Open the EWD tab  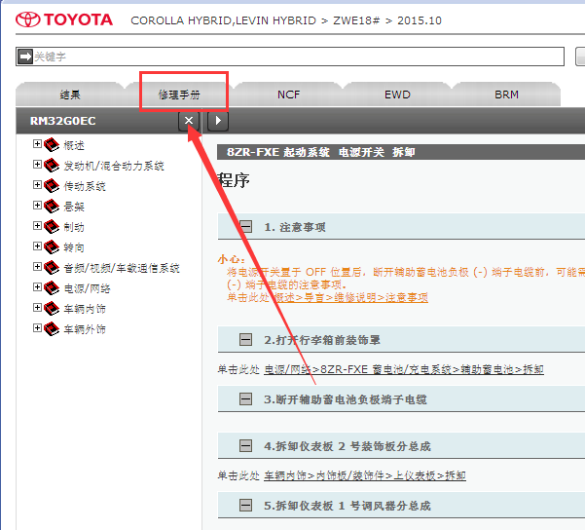click(x=397, y=95)
